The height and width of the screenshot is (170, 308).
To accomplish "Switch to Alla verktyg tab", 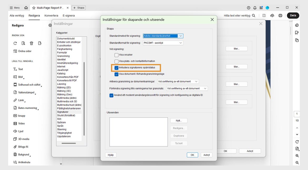I will click(x=17, y=15).
